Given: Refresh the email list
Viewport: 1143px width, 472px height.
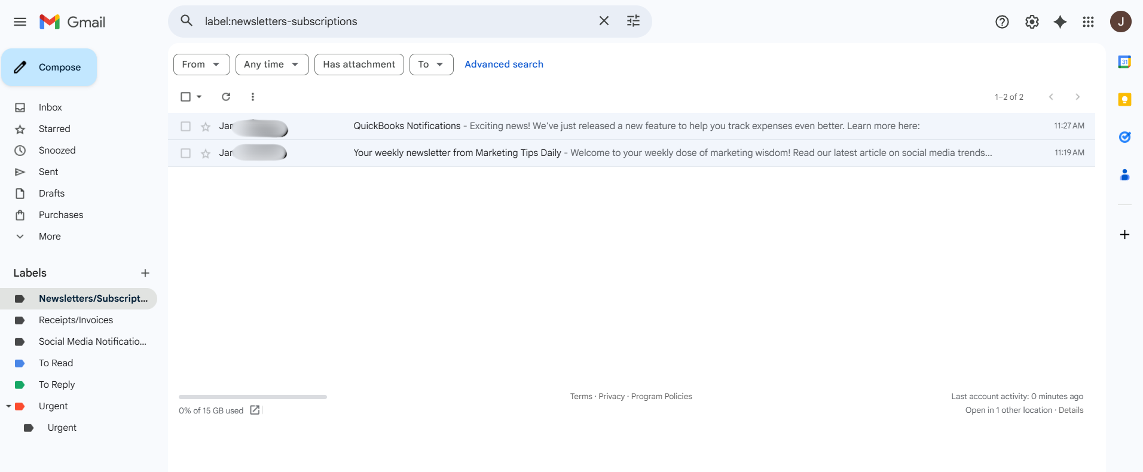Looking at the screenshot, I should [x=226, y=97].
